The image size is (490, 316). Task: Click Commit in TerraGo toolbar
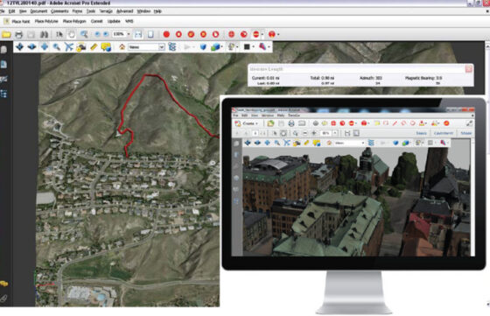pyautogui.click(x=96, y=21)
